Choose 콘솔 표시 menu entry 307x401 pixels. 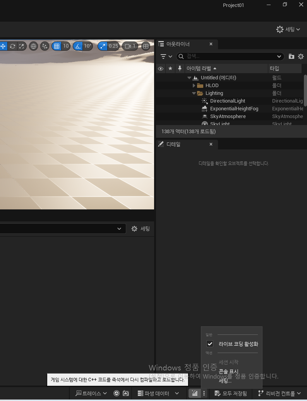tap(228, 371)
